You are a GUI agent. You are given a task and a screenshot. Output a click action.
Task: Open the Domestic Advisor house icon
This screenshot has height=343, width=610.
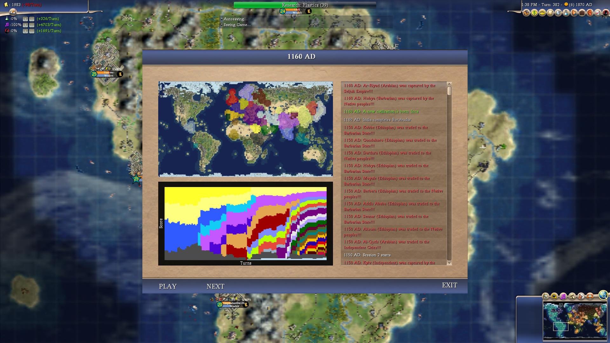(526, 13)
